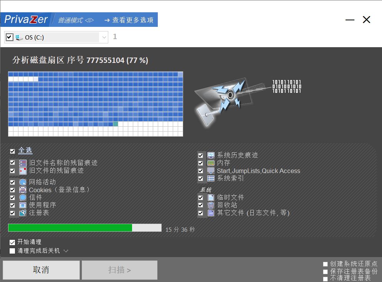Click the old file names traces icon
This screenshot has width=382, height=282.
(x=23, y=163)
